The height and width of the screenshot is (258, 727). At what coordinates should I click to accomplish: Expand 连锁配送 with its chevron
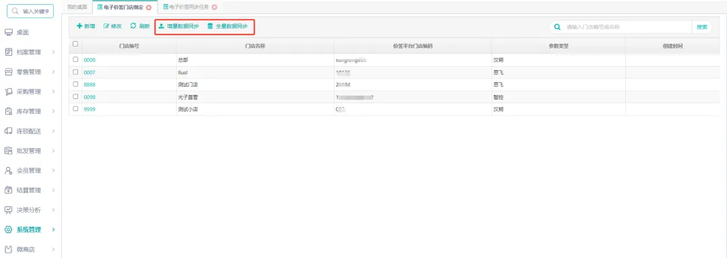click(x=54, y=131)
